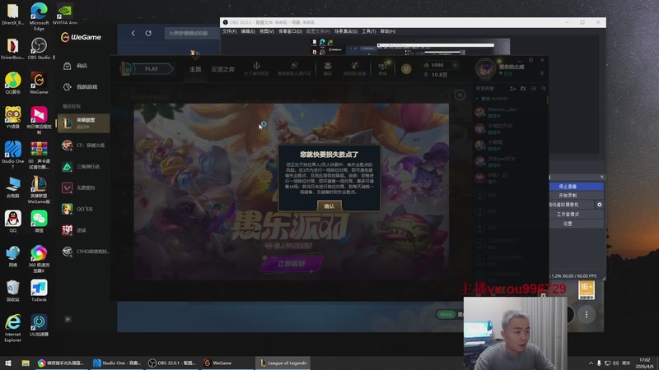
Task: Click 开始录制 in OBS controls
Action: 576,196
